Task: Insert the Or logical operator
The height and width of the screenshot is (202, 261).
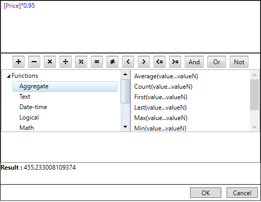Action: point(217,62)
